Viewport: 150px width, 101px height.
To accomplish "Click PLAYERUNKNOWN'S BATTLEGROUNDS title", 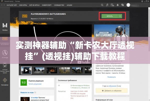I will click(48, 14).
